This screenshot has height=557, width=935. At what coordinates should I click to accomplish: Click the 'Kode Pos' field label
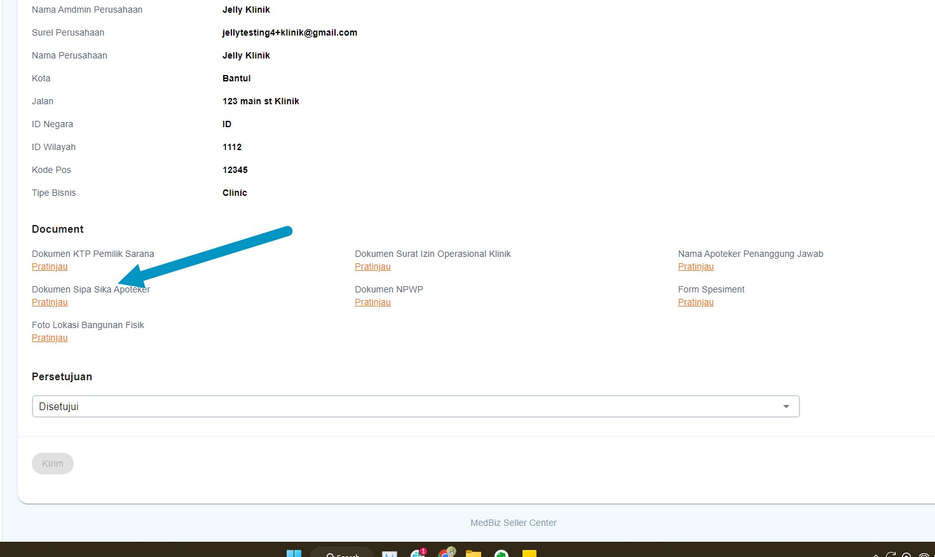(x=51, y=170)
